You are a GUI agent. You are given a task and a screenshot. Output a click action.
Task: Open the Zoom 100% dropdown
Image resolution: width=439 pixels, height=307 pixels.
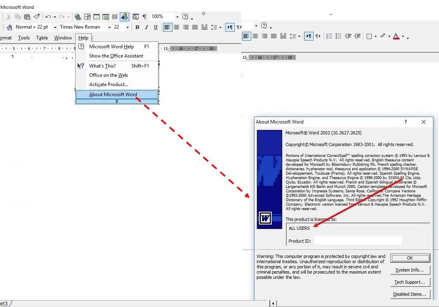tap(177, 17)
